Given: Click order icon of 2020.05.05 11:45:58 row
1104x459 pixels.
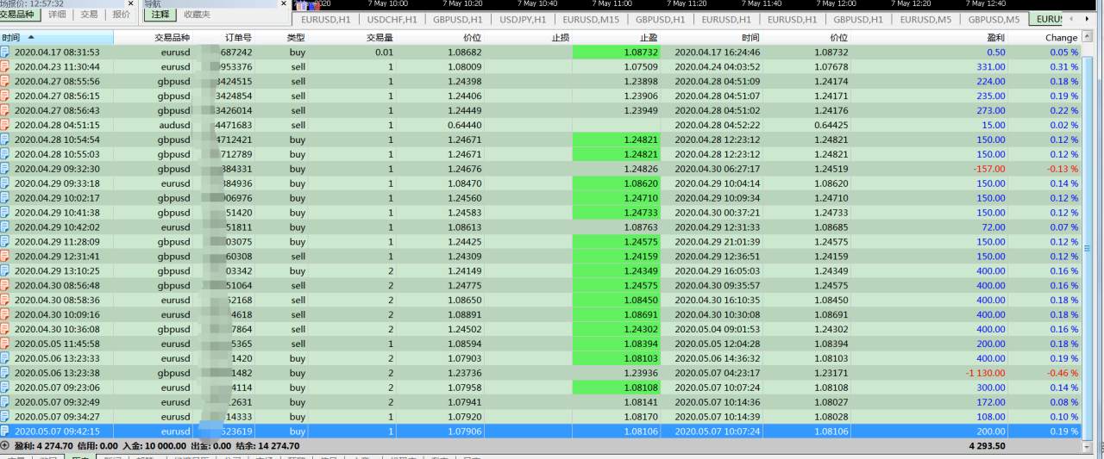Looking at the screenshot, I should click(5, 344).
